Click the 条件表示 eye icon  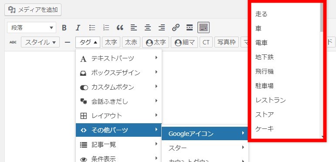pyautogui.click(x=84, y=159)
